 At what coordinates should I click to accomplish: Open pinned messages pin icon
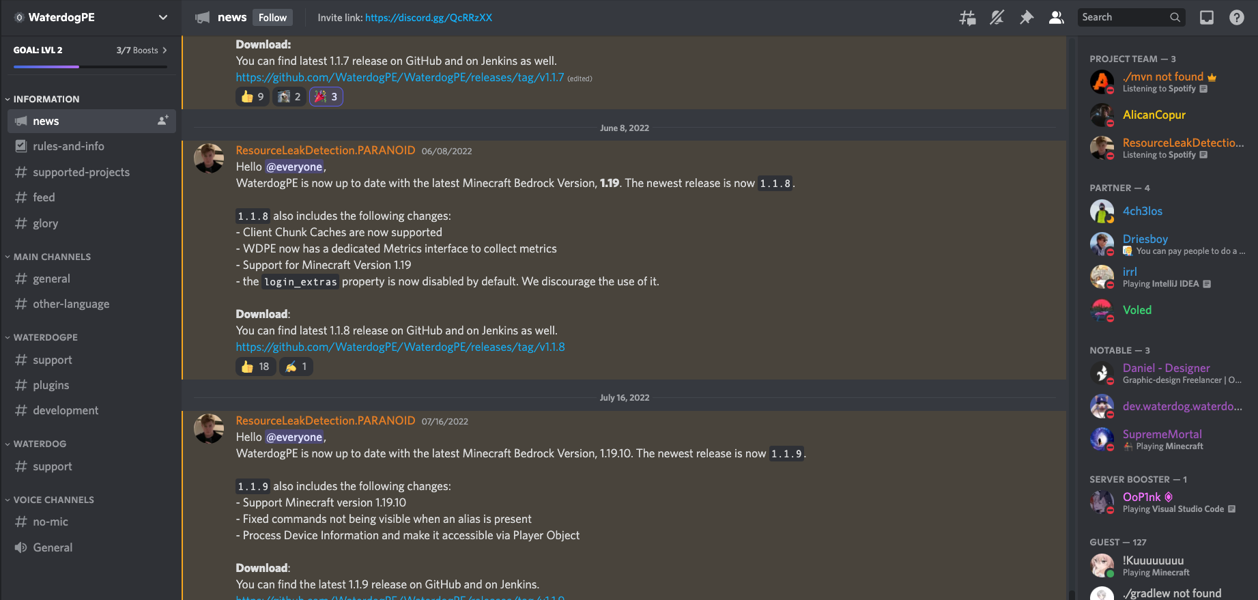[x=1027, y=18]
